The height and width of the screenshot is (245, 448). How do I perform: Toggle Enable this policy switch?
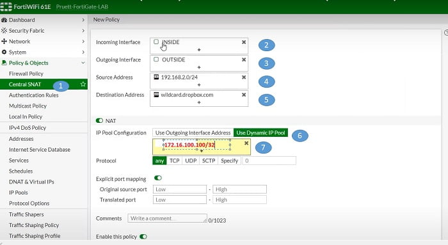tap(143, 237)
